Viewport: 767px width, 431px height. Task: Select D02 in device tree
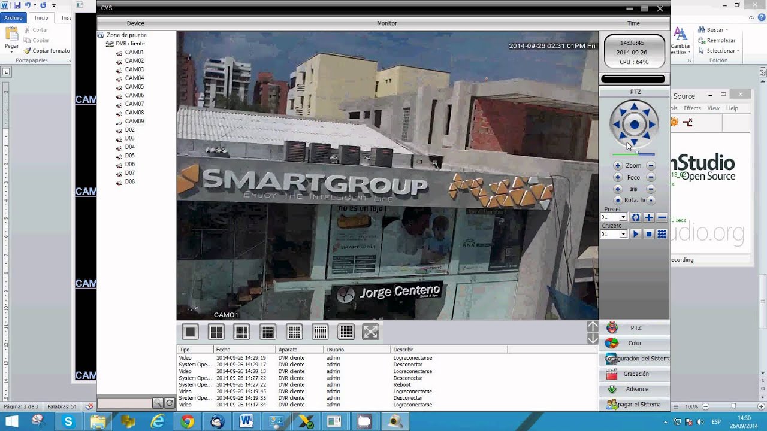point(130,130)
